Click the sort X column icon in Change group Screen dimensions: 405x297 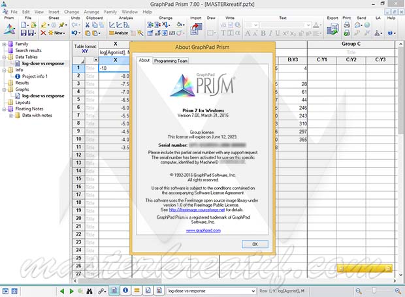tap(165, 25)
